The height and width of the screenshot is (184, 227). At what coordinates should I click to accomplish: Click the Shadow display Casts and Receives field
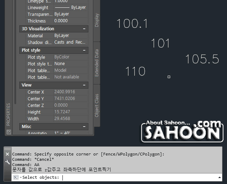tap(70, 42)
